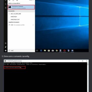Expand the arrow beside cmd web suggestion

pos(33,25)
